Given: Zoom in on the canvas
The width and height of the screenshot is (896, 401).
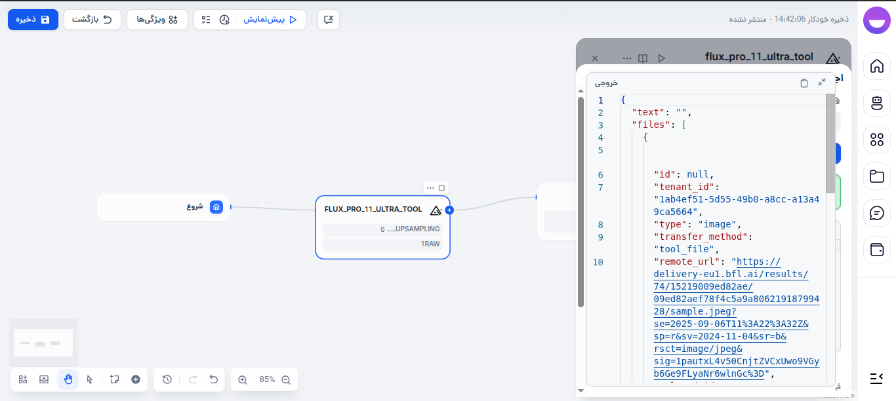Looking at the screenshot, I should tap(243, 379).
